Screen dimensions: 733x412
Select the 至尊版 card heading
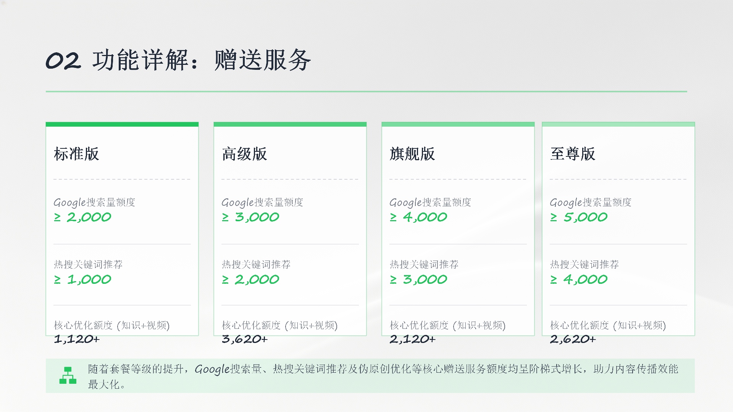click(x=573, y=154)
